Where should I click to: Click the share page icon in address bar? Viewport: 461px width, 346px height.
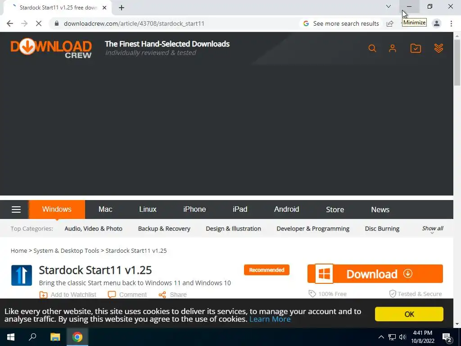coord(390,23)
